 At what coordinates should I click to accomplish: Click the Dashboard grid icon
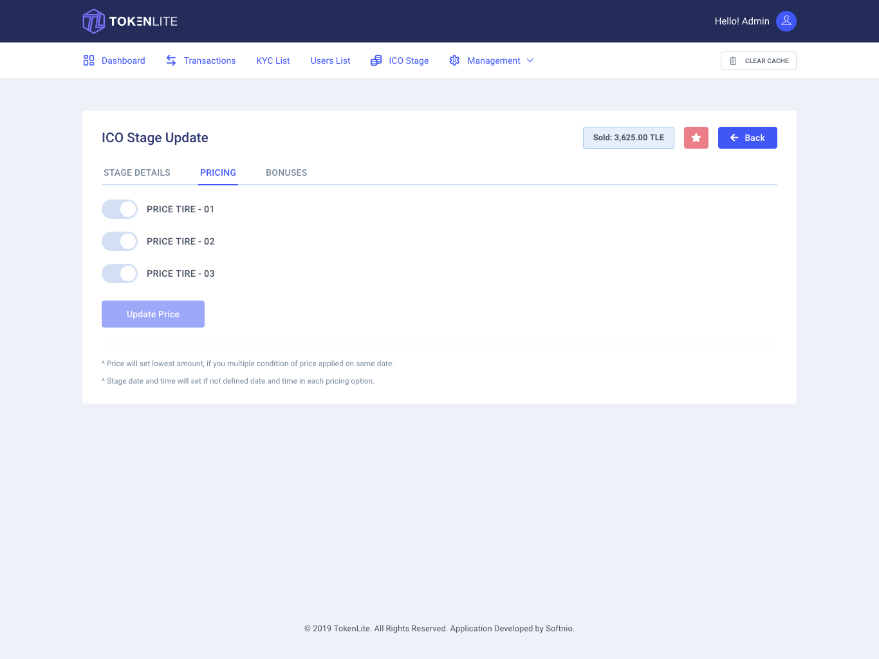pyautogui.click(x=89, y=60)
